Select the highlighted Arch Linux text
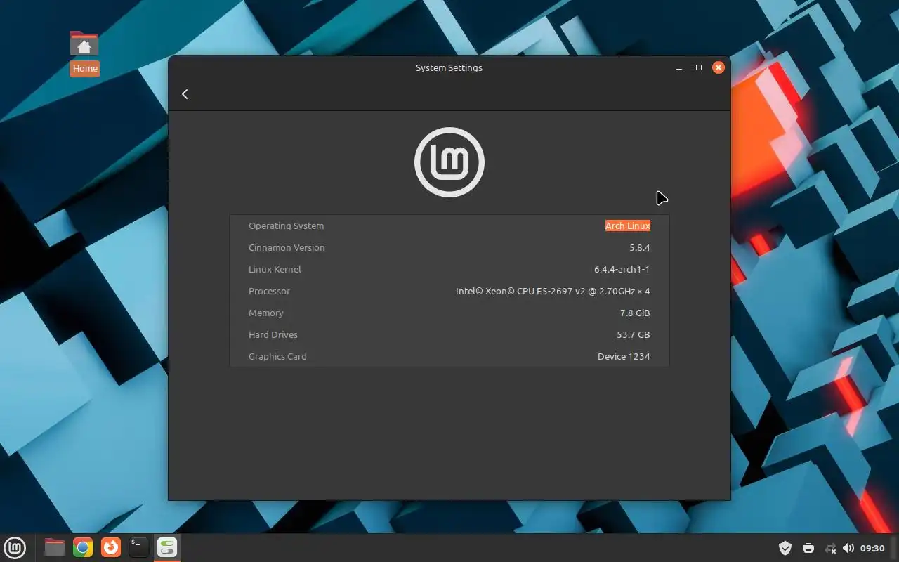 628,226
